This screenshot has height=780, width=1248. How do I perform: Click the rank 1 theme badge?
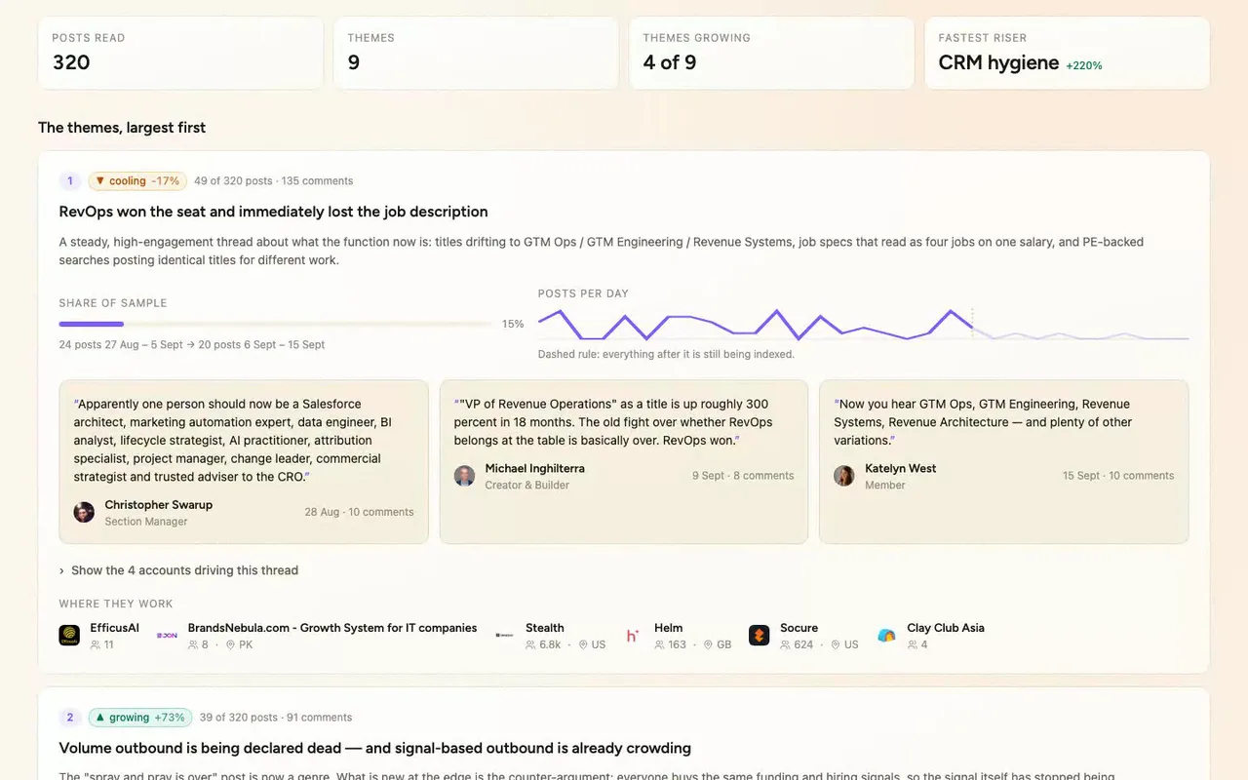point(70,180)
